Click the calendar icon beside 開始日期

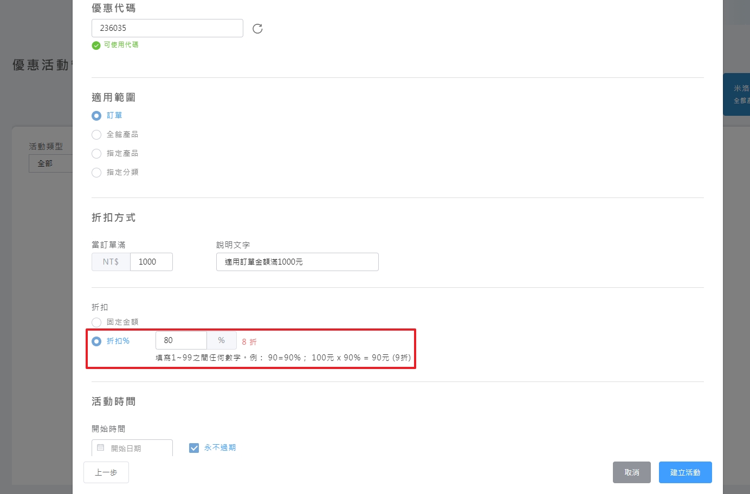(x=100, y=448)
